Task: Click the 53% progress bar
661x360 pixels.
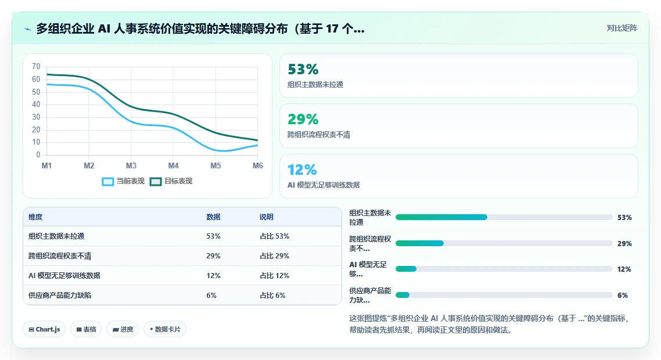Action: pos(504,218)
